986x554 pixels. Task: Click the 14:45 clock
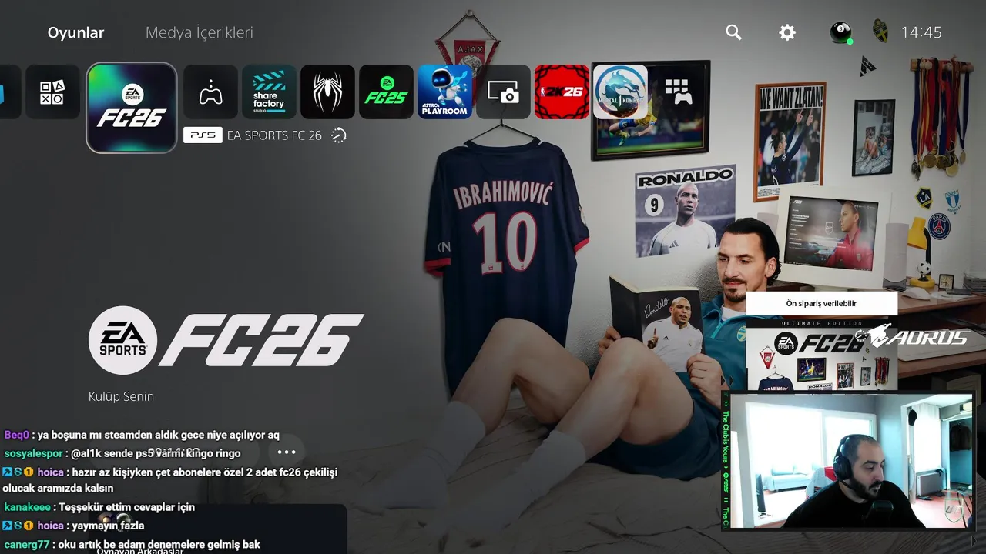tap(921, 32)
